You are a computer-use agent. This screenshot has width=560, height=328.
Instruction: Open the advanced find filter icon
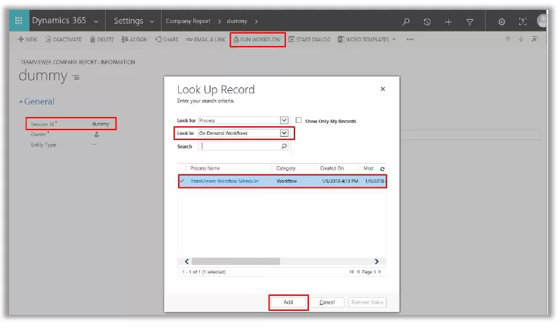tap(470, 22)
